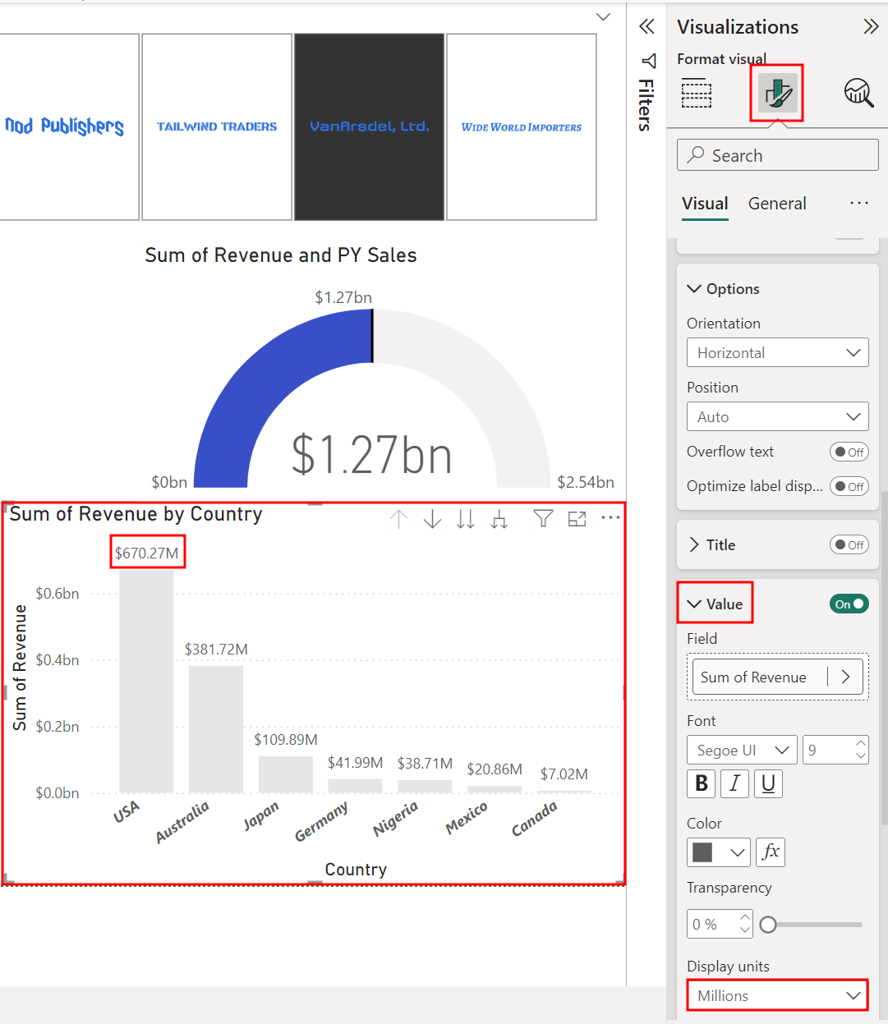Open the Analytics magnifying glass pane
The height and width of the screenshot is (1024, 888).
click(858, 93)
